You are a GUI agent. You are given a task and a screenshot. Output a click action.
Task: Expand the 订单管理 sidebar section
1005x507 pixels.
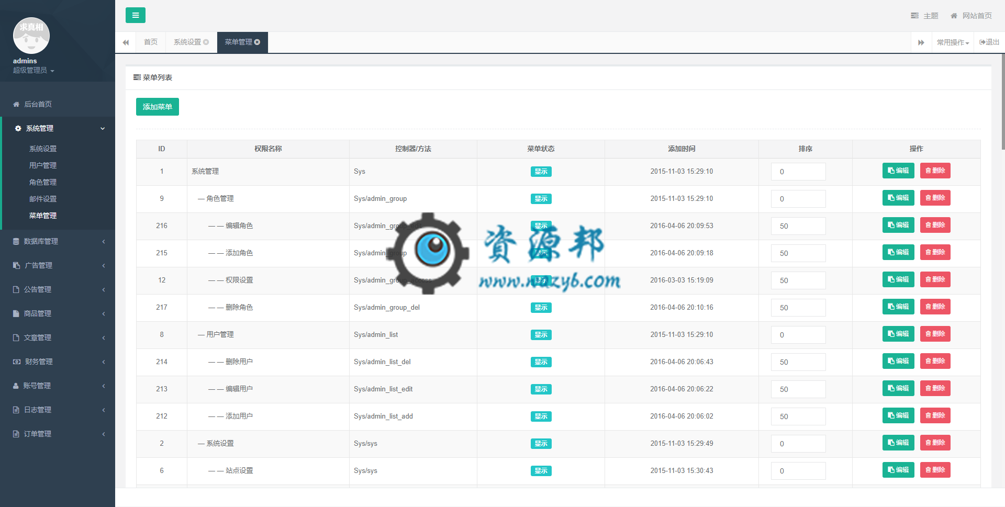[x=58, y=434]
